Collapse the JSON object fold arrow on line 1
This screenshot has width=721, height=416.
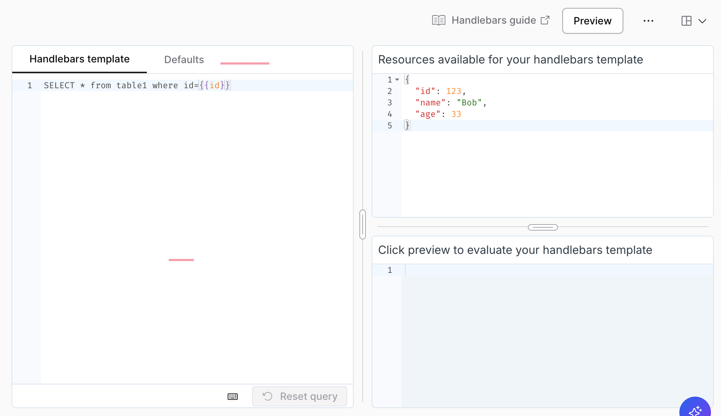(397, 80)
